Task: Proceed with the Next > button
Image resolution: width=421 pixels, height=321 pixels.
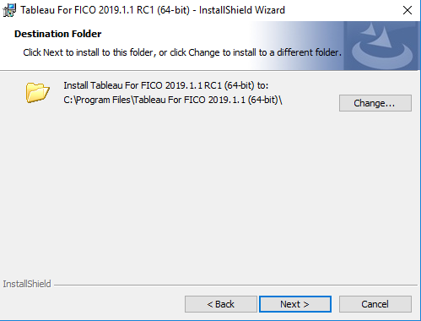Action: click(295, 304)
